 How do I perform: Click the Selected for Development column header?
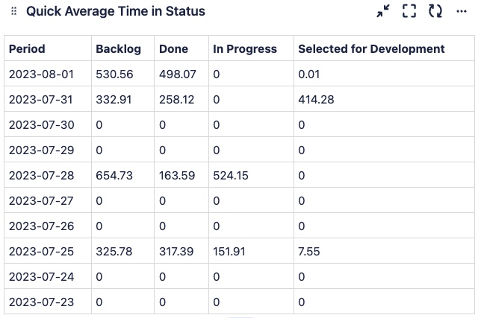pos(371,49)
